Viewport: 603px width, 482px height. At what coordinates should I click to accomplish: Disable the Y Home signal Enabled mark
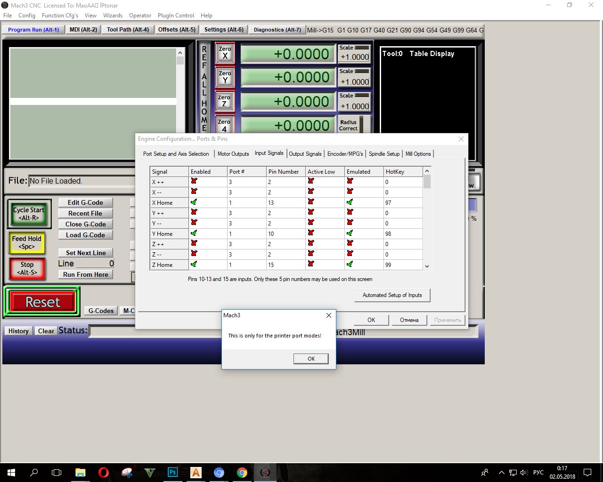(x=194, y=233)
